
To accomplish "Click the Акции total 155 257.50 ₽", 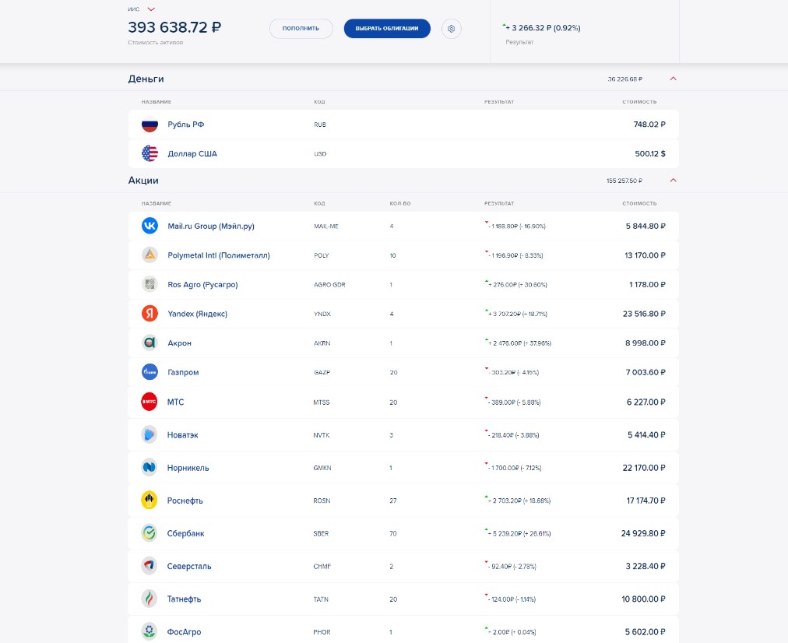I will pos(624,181).
